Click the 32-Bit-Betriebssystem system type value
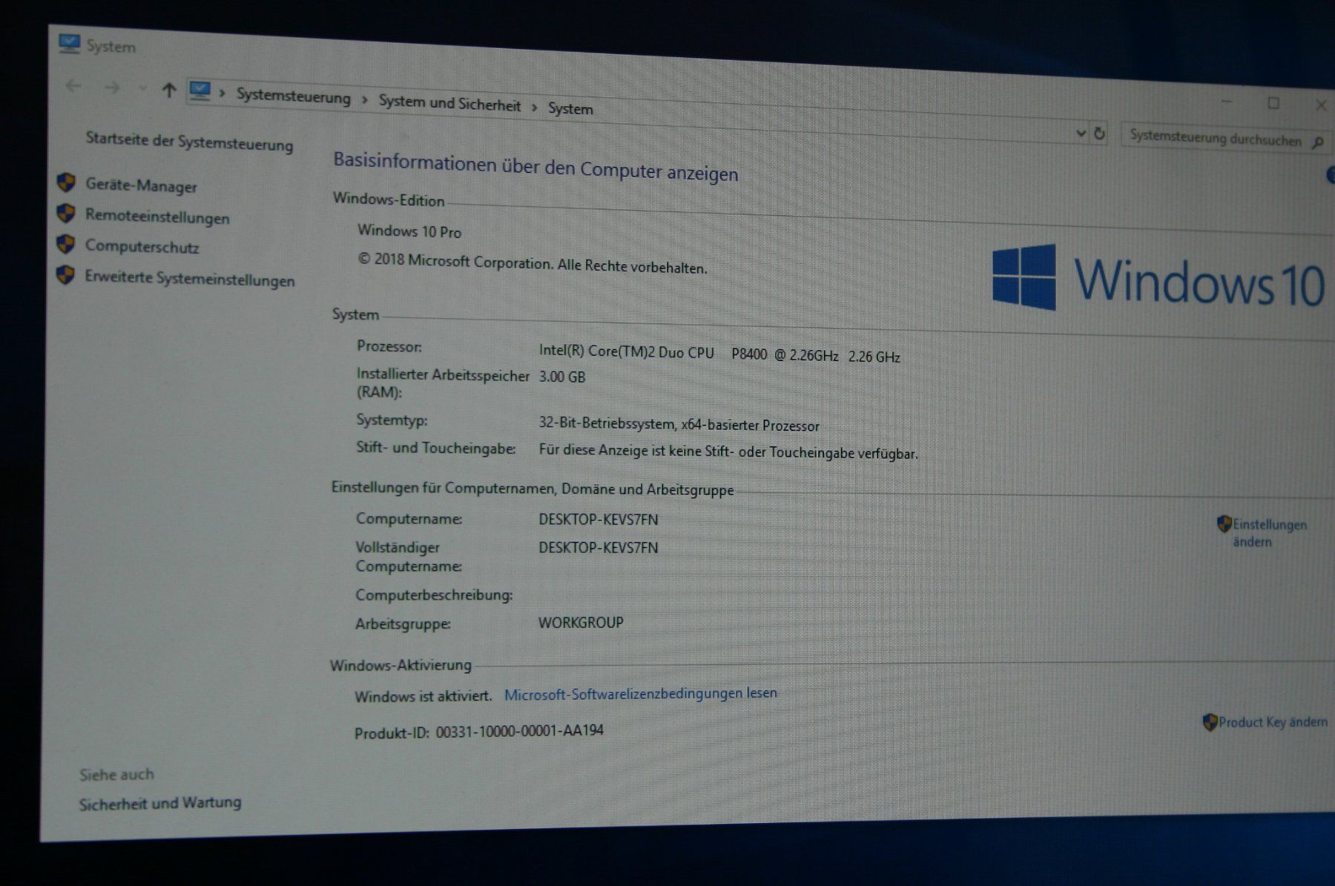This screenshot has height=886, width=1335. (x=679, y=424)
